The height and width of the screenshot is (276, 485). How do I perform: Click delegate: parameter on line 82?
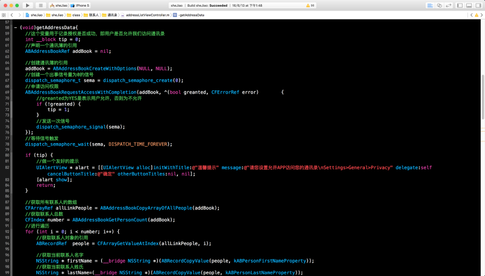pyautogui.click(x=407, y=167)
